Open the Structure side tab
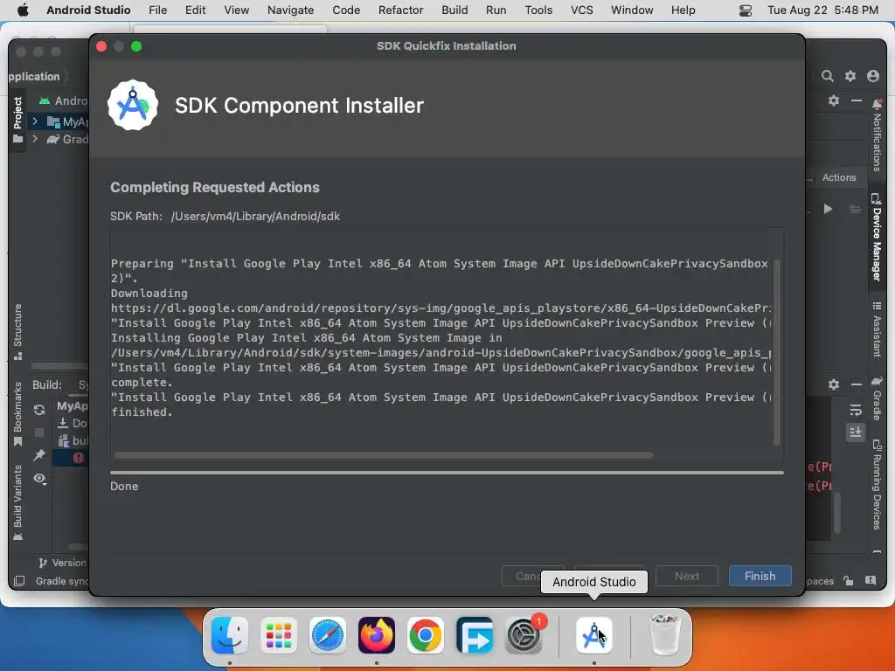Image resolution: width=895 pixels, height=671 pixels. pos(17,331)
